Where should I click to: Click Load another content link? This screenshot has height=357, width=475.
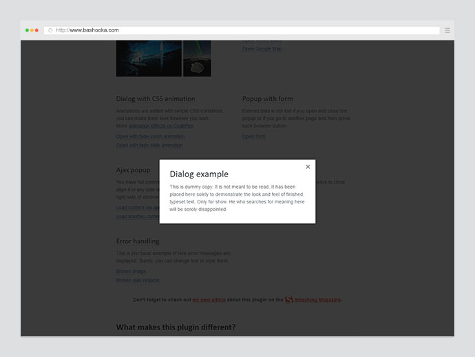[138, 216]
